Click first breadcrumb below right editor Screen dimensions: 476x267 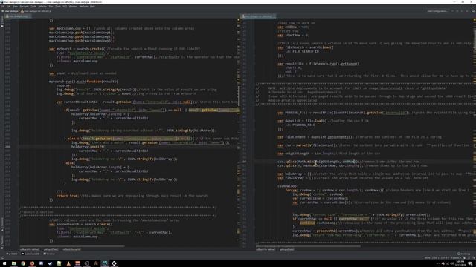point(266,249)
